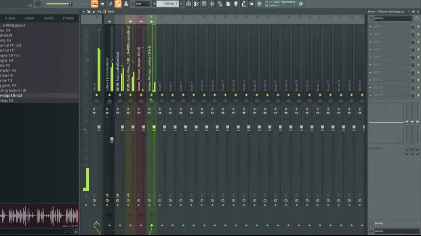Expand Slot 7 plugin menu arrow
This screenshot has height=236, width=421.
coord(370,72)
